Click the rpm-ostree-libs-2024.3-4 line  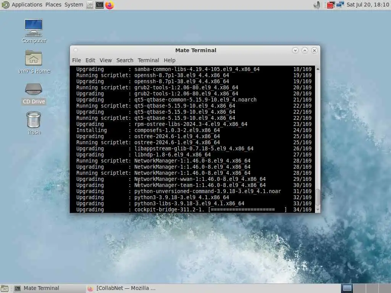click(x=194, y=124)
